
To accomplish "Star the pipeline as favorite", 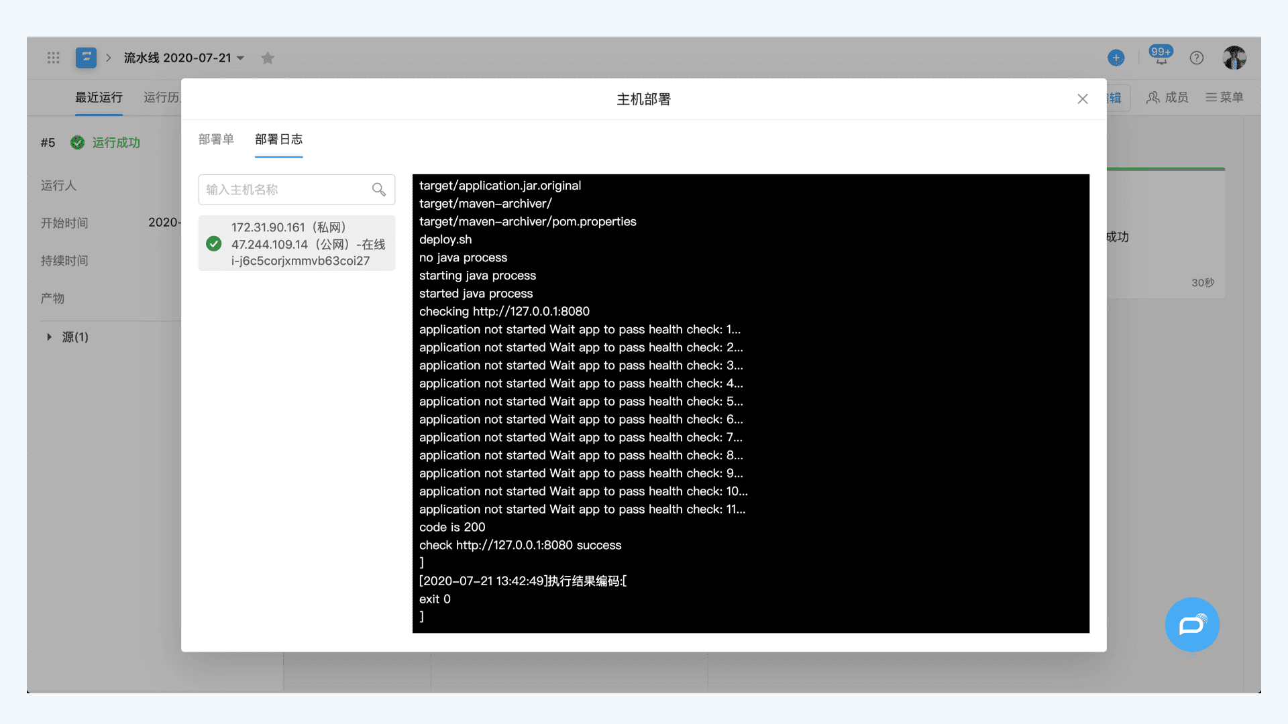I will [x=268, y=58].
